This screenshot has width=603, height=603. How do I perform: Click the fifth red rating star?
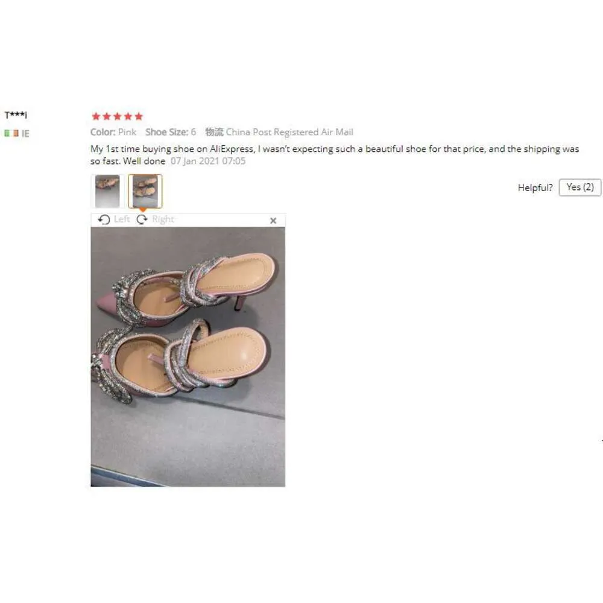[x=139, y=116]
